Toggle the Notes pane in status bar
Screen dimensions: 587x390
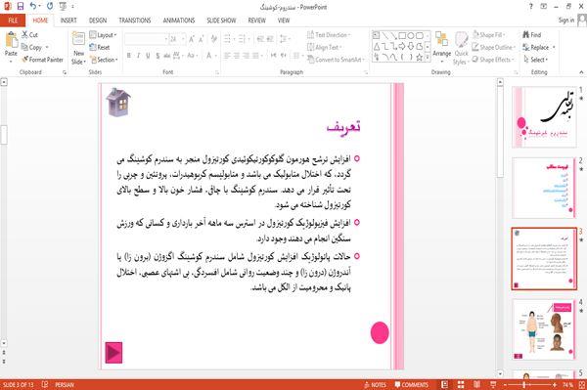(375, 384)
